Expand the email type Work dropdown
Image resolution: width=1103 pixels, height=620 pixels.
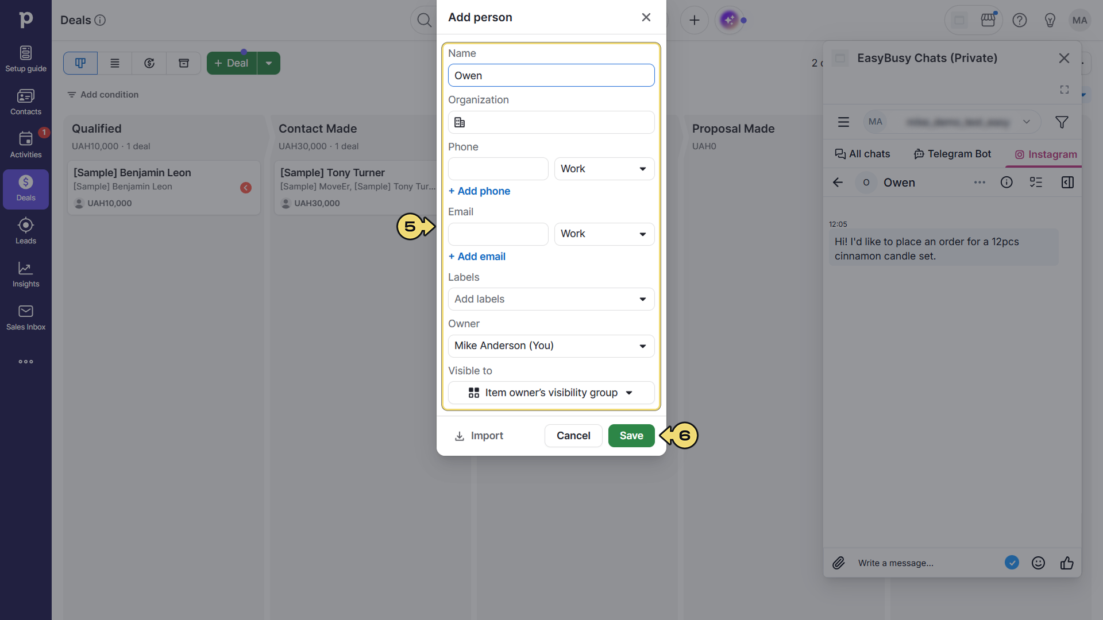click(x=604, y=234)
